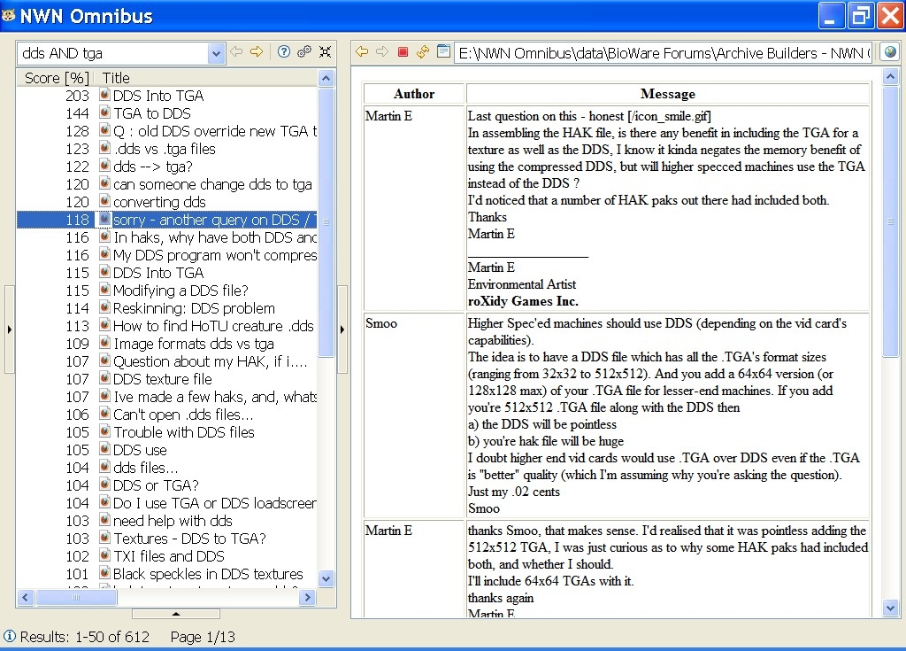Click the address path field
Viewport: 906px width, 651px height.
(x=664, y=53)
